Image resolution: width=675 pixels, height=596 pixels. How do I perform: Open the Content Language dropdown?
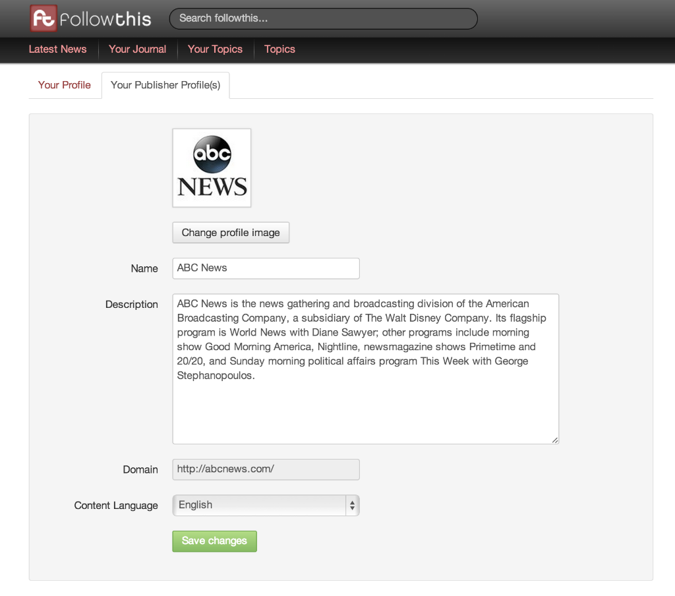tap(266, 505)
